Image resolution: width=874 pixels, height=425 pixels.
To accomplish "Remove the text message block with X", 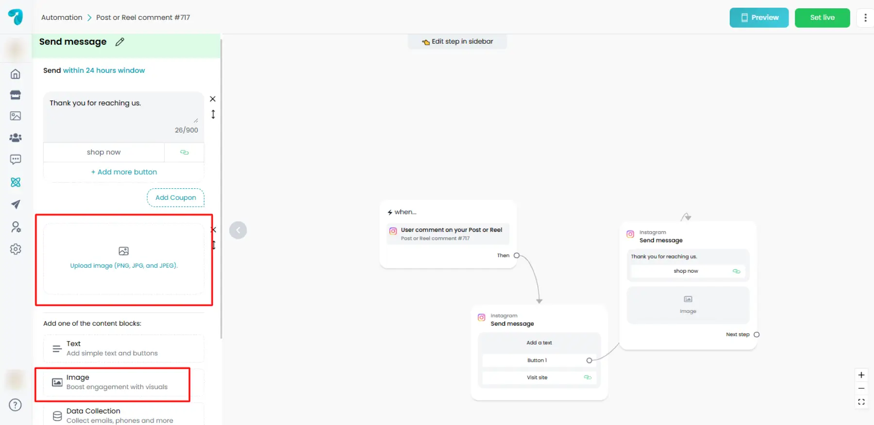I will (x=213, y=99).
